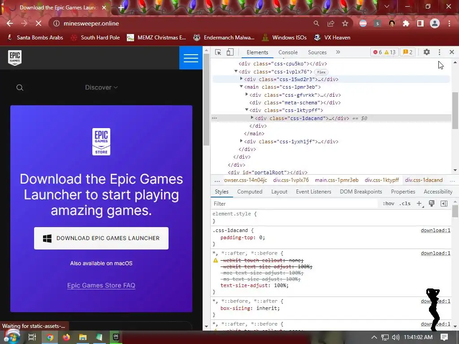Toggle the Chrome side panel icon
Image resolution: width=459 pixels, height=344 pixels.
click(x=420, y=23)
